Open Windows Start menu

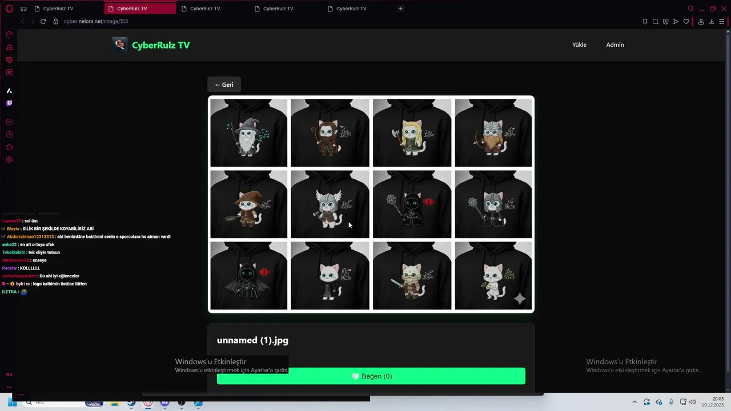(x=12, y=402)
